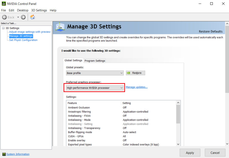
Task: Click the Forward navigation arrow
Action: click(23, 17)
